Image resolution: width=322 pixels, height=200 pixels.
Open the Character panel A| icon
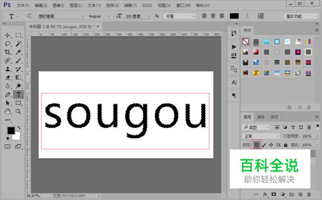click(234, 83)
